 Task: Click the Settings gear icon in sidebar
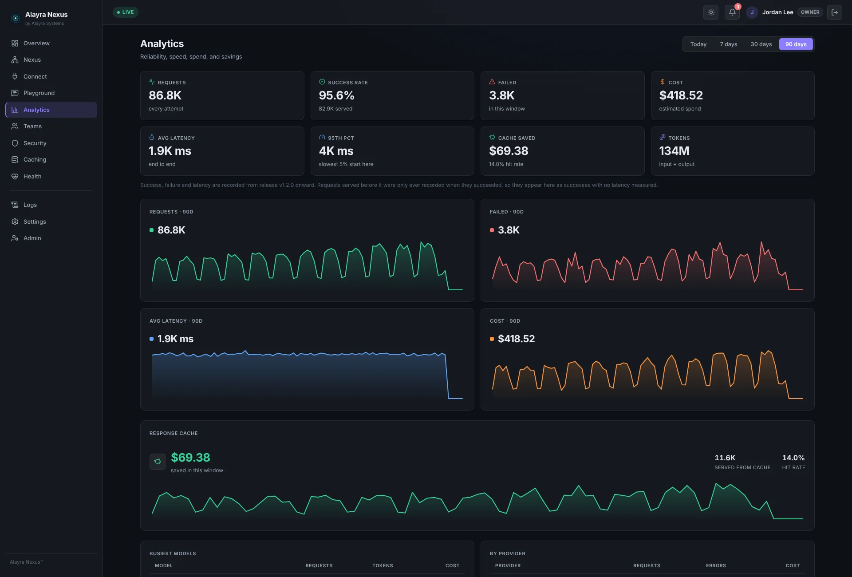(15, 221)
